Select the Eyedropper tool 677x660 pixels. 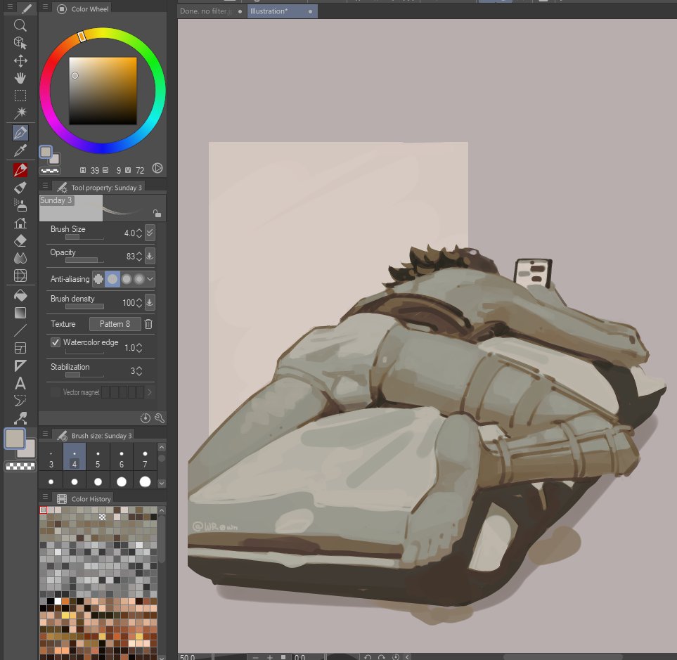(x=20, y=150)
